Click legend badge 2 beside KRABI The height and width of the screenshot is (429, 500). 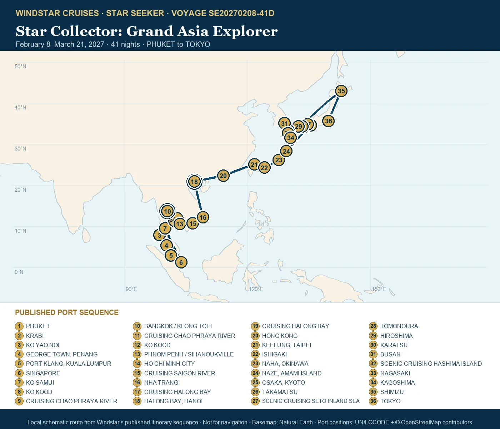pos(19,336)
